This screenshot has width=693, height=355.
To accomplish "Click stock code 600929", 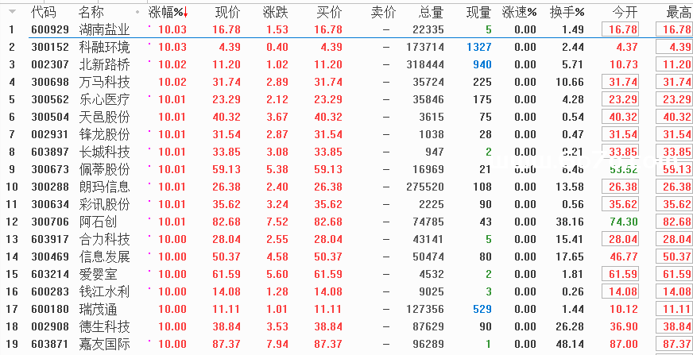I will [50, 29].
